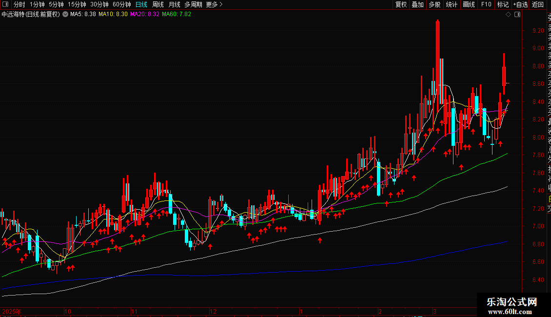The image size is (551, 317).
Task: Click the 叠加 overlay button
Action: [x=418, y=4]
